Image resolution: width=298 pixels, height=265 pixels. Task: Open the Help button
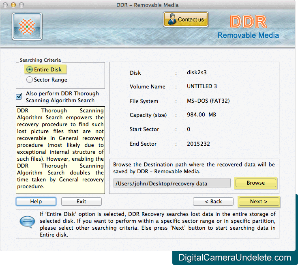[x=36, y=201]
